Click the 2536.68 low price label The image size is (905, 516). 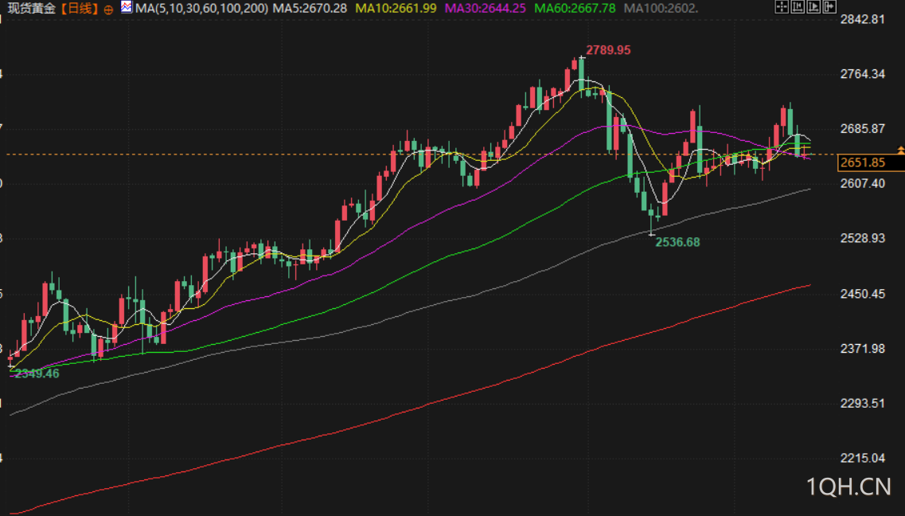tap(677, 242)
